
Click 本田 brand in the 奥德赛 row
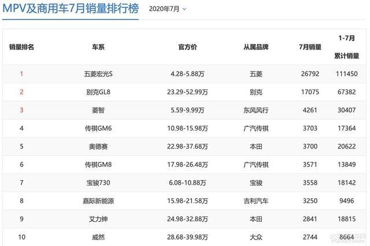[256, 147]
